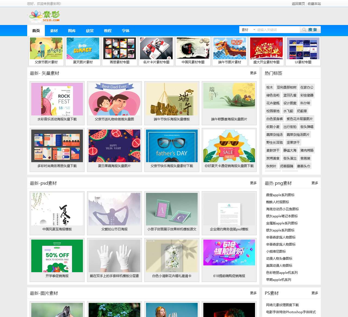Viewport: 348px width, 317px height.
Task: Open the 网络元素纹理图案下载 list item
Action: (x=282, y=305)
